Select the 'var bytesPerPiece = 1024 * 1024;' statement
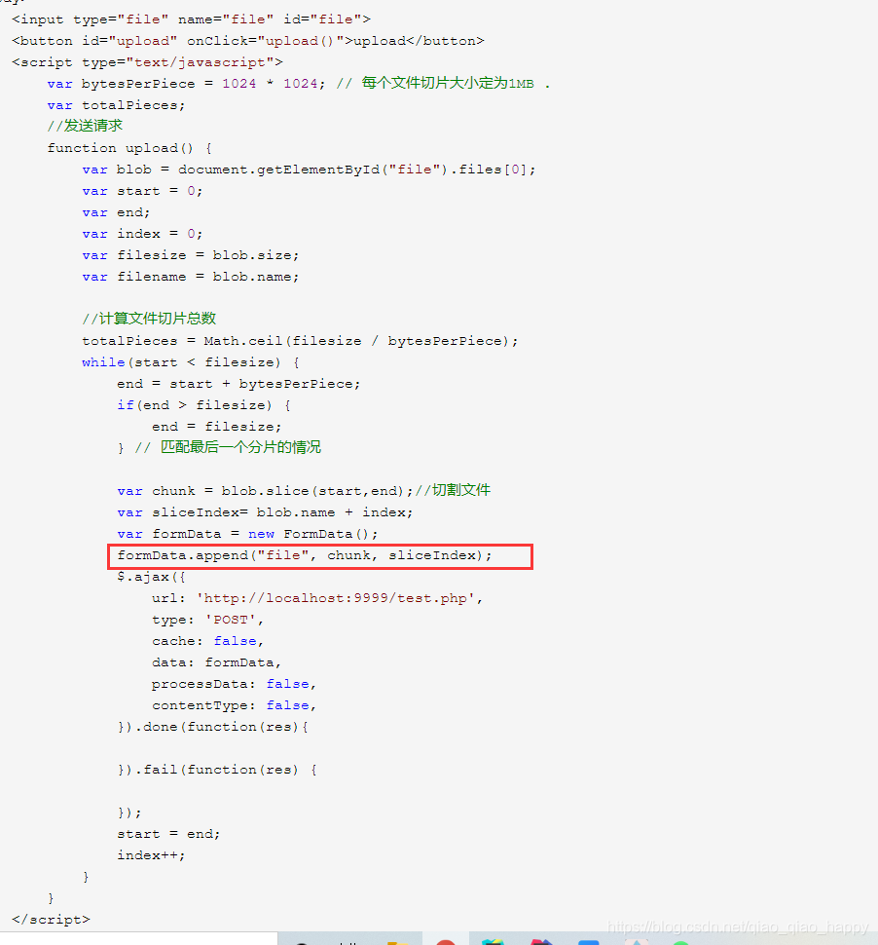 (x=186, y=84)
